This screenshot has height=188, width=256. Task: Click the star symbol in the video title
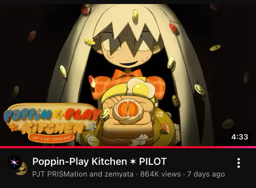[133, 161]
